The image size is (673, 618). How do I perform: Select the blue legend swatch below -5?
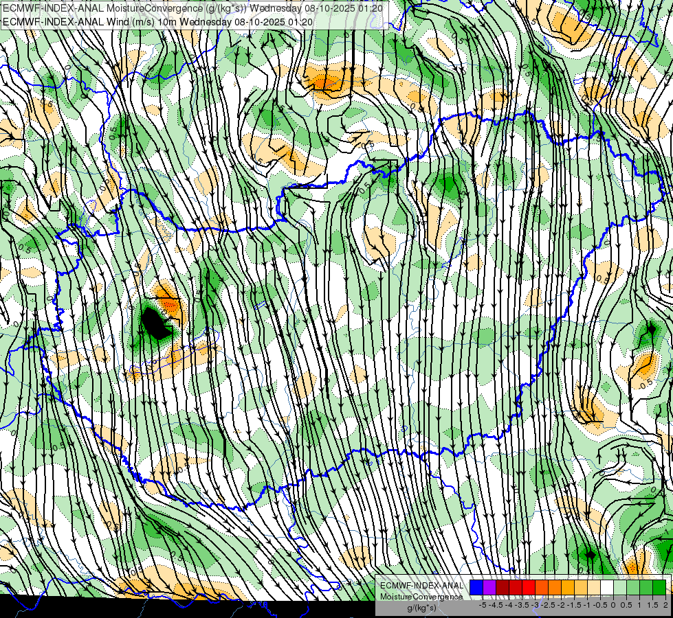tap(476, 587)
